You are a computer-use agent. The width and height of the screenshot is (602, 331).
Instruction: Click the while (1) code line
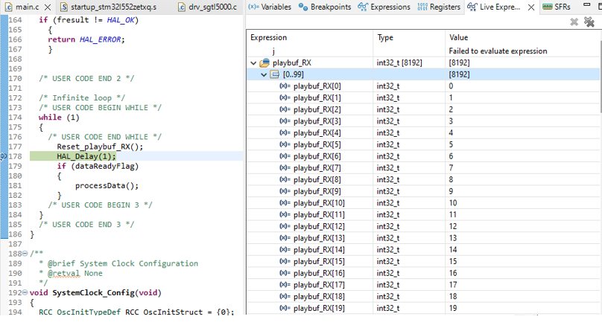pyautogui.click(x=59, y=118)
